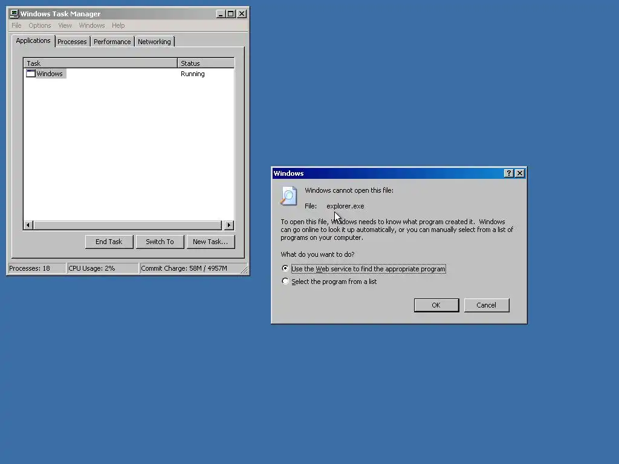Select the Windows task row
Image resolution: width=619 pixels, height=464 pixels.
129,74
